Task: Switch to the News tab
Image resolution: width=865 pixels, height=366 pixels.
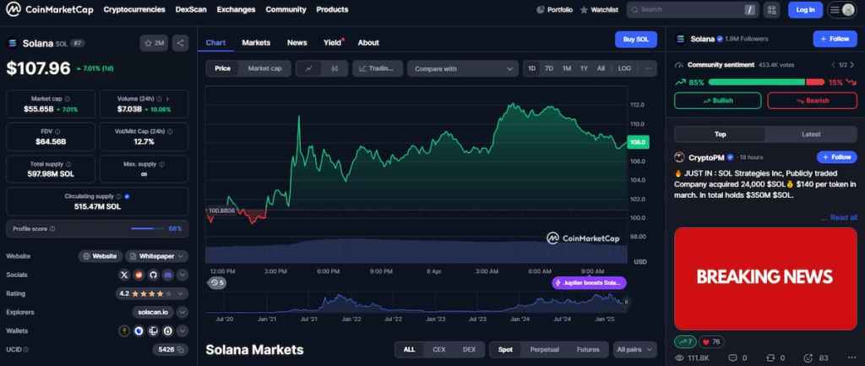Action: tap(296, 42)
